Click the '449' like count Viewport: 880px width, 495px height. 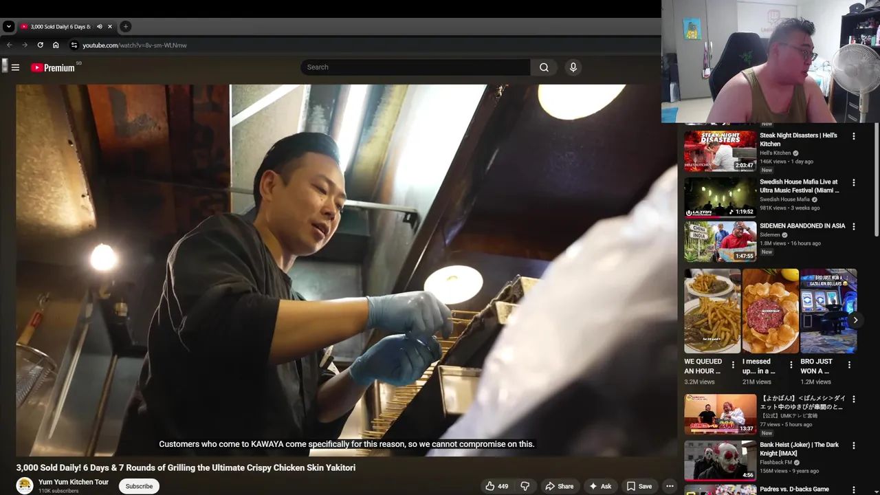click(503, 486)
